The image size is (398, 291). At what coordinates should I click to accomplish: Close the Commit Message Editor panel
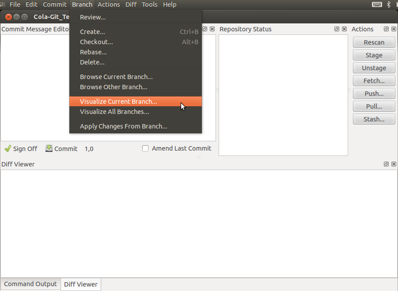[x=212, y=29]
